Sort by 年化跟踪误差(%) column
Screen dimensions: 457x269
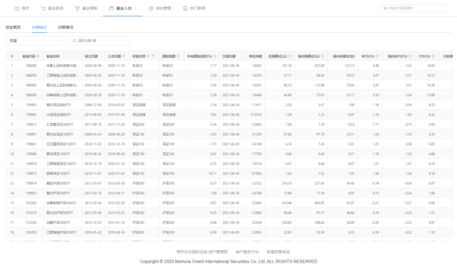click(215, 56)
